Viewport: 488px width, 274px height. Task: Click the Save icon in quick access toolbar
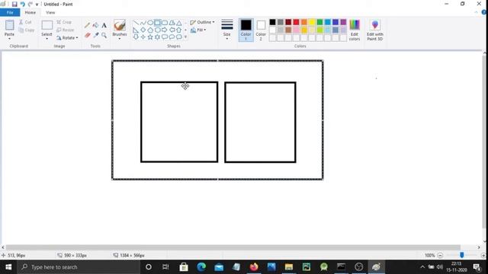(x=14, y=4)
